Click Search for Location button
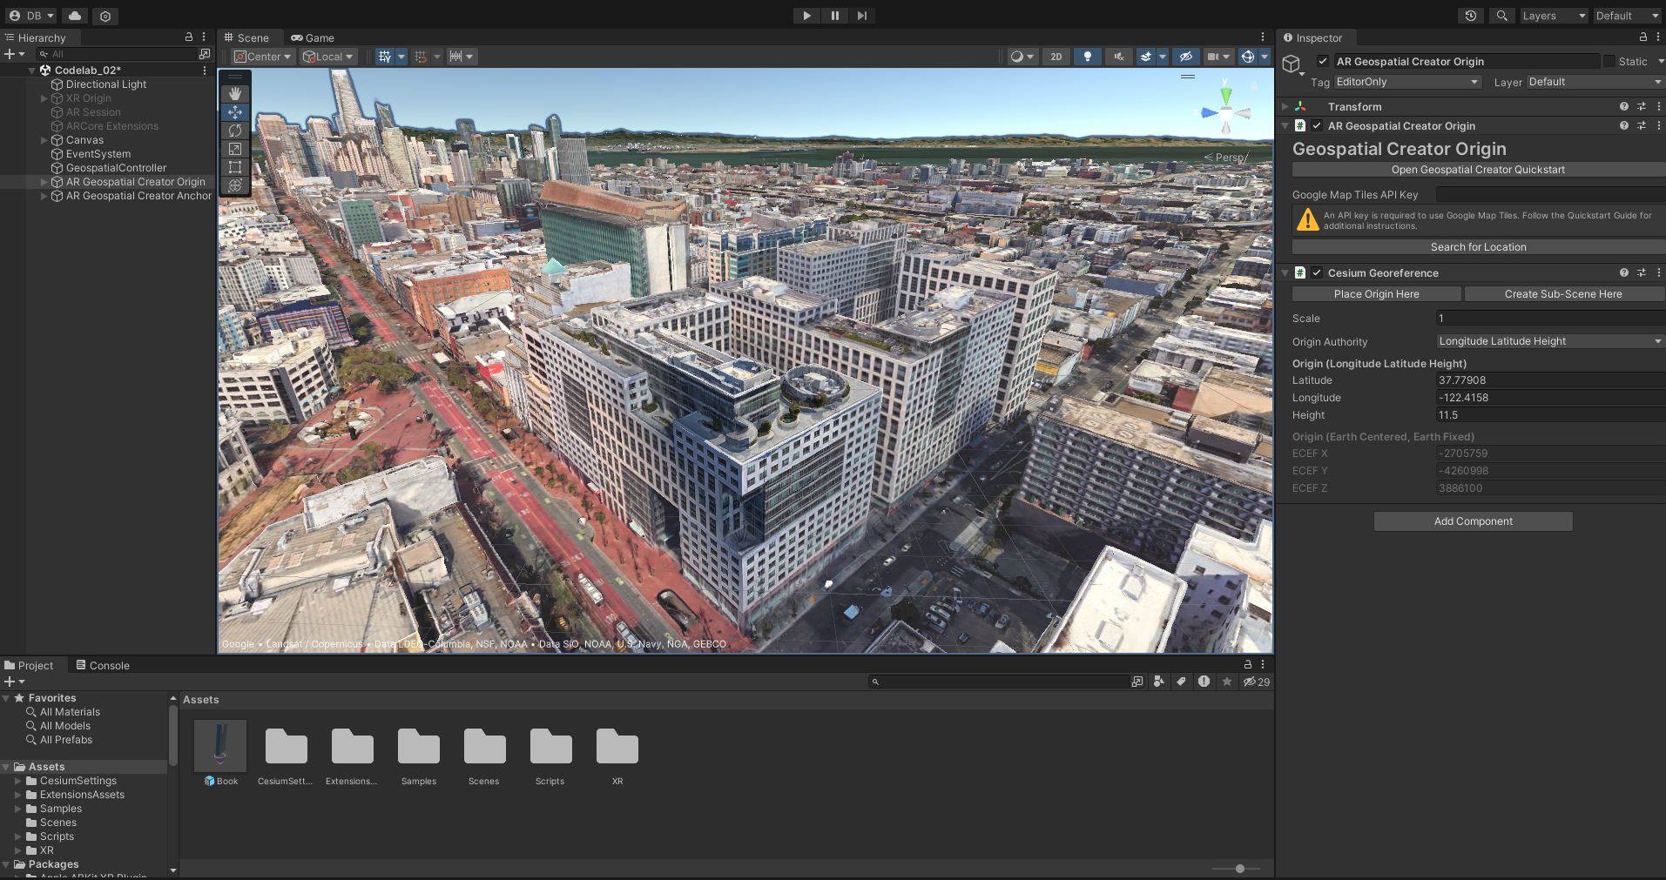This screenshot has width=1666, height=880. tap(1477, 247)
